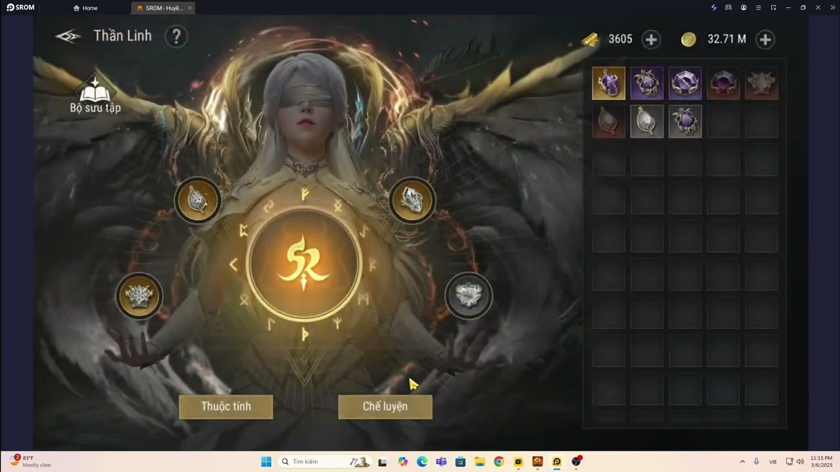Go back using the winged arrow icon
Viewport: 840px width, 472px height.
pos(68,36)
